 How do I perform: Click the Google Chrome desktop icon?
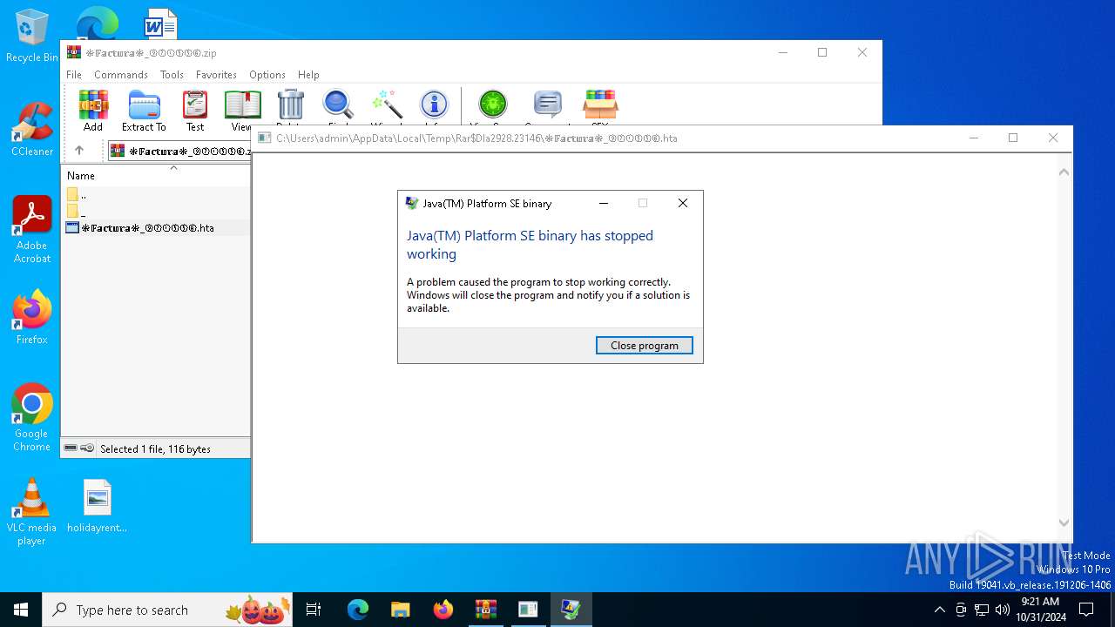(x=32, y=418)
